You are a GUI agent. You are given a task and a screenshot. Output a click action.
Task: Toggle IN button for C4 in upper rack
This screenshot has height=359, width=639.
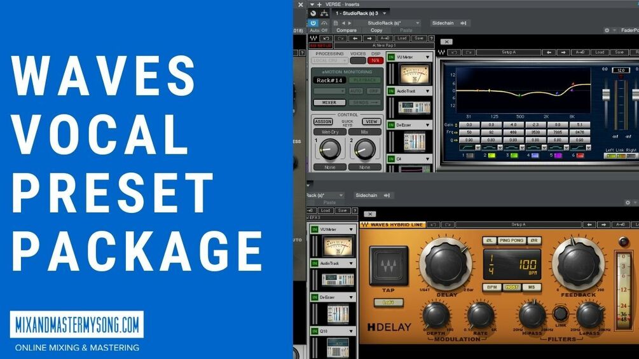pyautogui.click(x=391, y=159)
